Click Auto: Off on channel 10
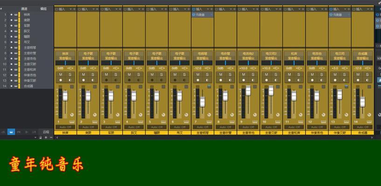This screenshot has height=186, width=381. coord(271,127)
